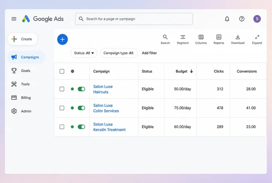
Task: Click the Campaign column header
Action: click(101, 71)
